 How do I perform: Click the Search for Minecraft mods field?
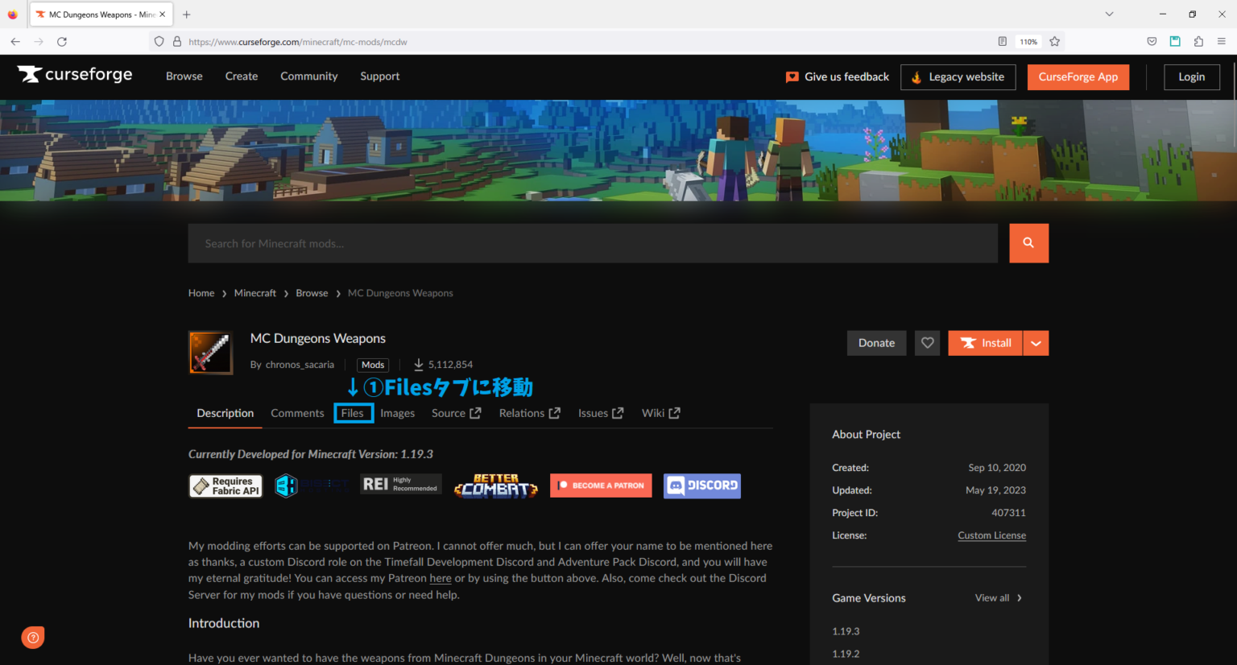tap(593, 243)
